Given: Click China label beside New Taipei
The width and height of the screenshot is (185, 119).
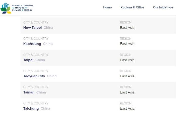Looking at the screenshot, I should (x=48, y=28).
